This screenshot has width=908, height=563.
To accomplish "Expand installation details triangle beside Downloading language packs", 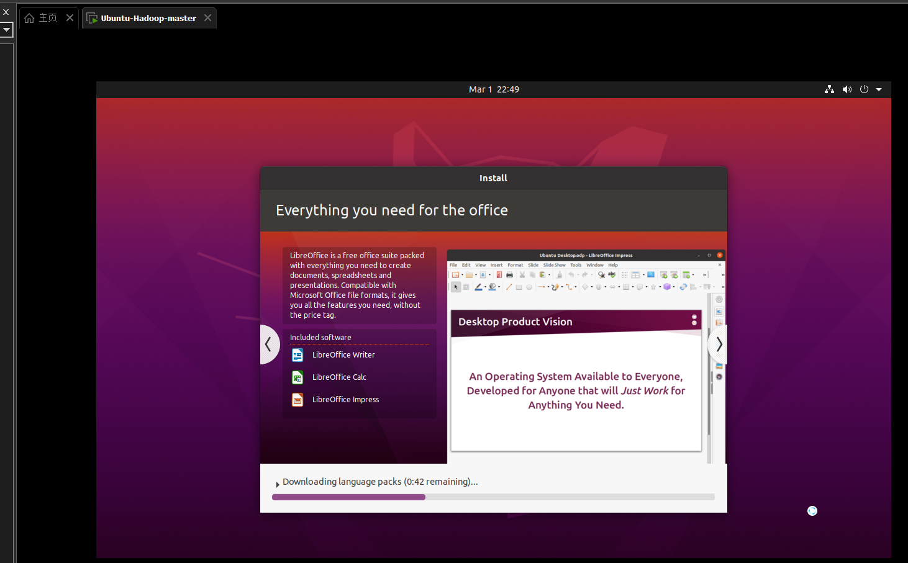I will tap(277, 485).
